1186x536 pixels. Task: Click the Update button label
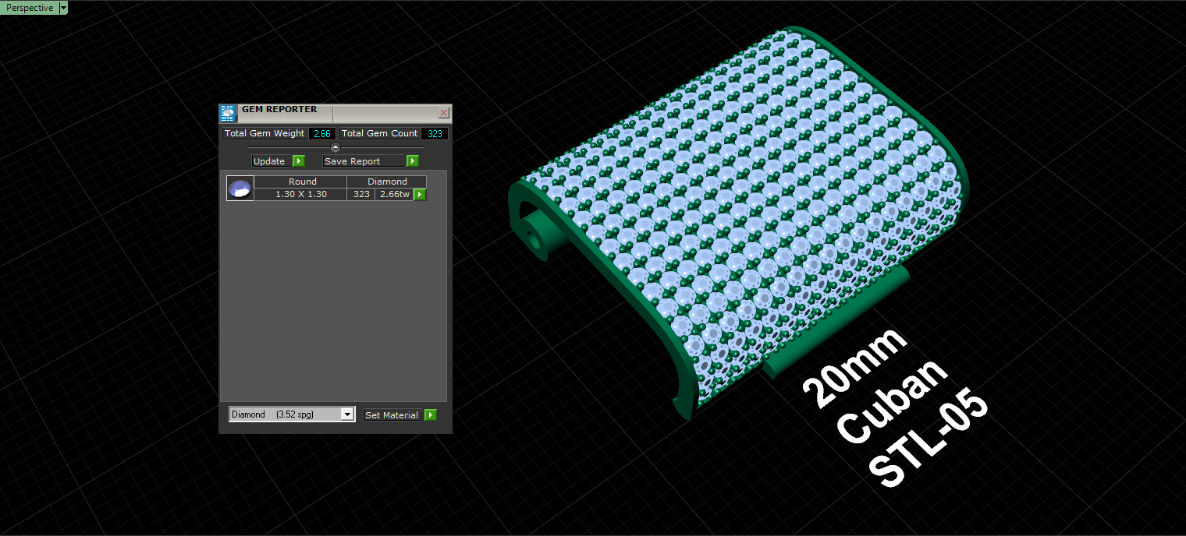[271, 161]
